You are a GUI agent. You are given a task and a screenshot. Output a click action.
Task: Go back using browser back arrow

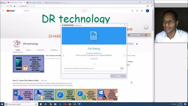[x=1, y=6]
